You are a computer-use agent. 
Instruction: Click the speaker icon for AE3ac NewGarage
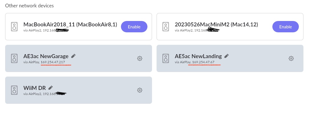coord(14,58)
